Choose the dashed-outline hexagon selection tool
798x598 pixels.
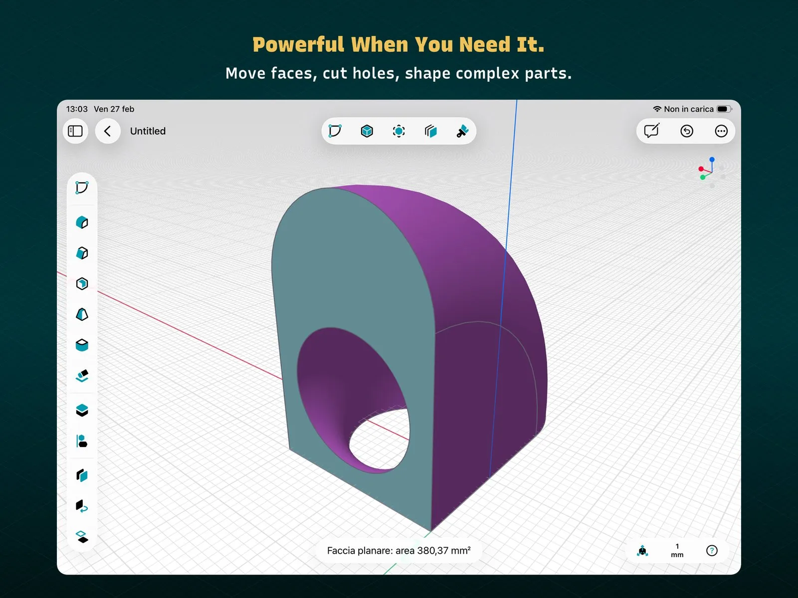[x=399, y=131]
